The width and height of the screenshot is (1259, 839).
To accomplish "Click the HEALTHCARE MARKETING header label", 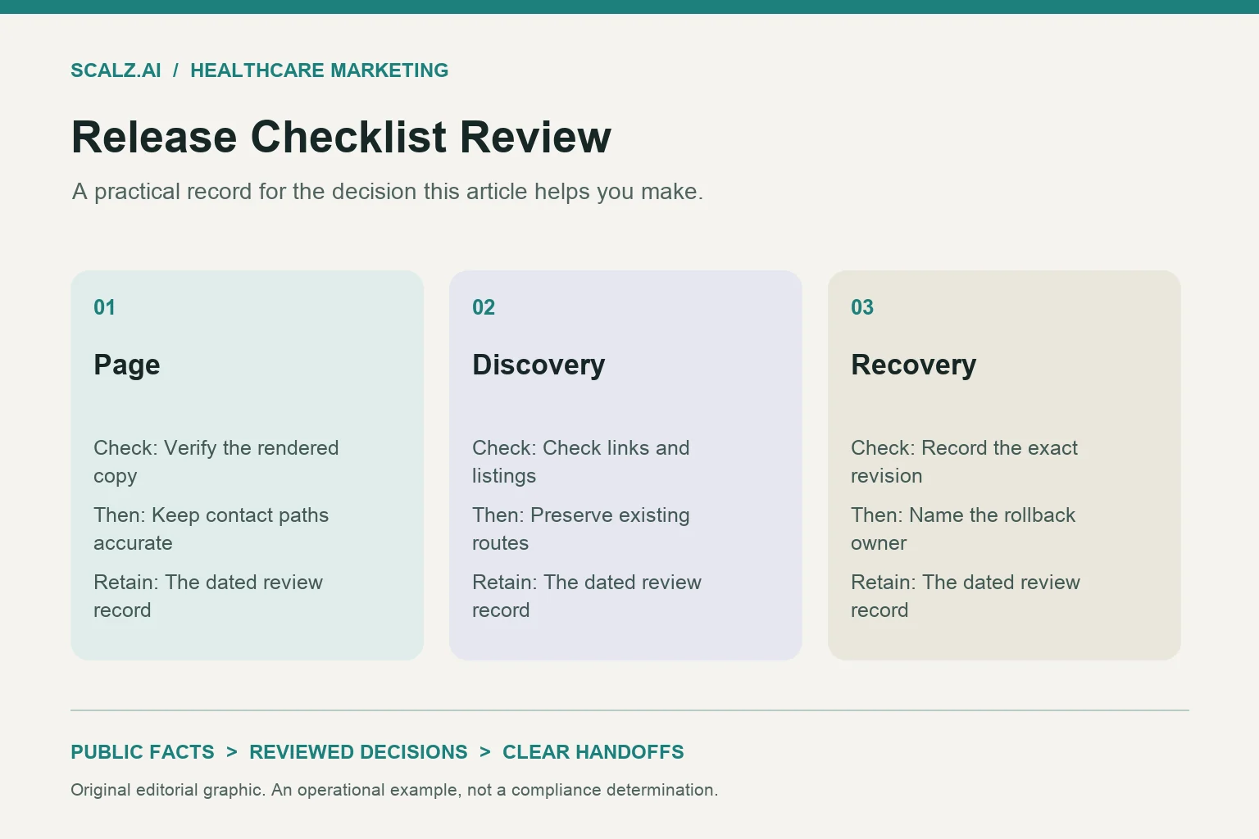I will coord(319,70).
